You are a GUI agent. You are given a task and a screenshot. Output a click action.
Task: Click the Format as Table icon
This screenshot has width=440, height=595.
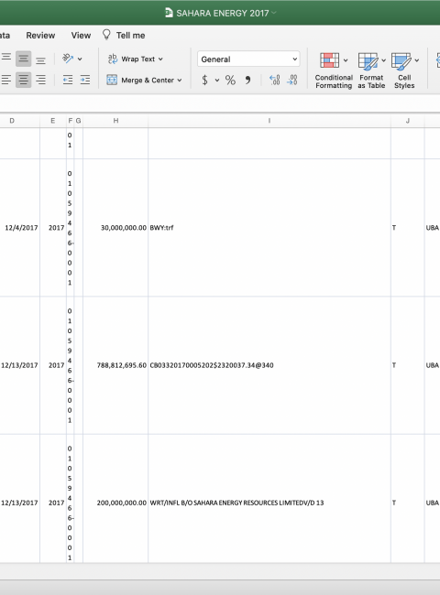[368, 61]
